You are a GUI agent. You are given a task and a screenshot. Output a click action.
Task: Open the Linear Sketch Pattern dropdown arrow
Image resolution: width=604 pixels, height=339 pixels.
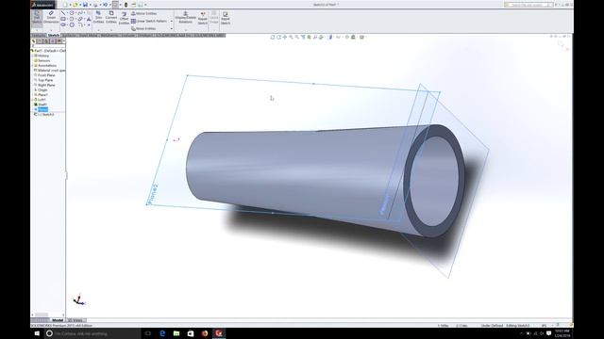(x=172, y=21)
